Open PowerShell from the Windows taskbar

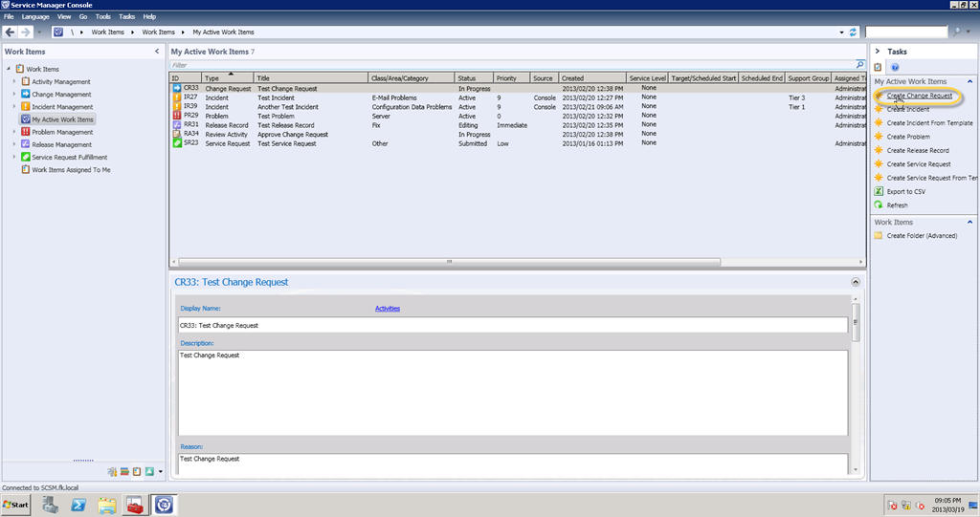[x=81, y=504]
